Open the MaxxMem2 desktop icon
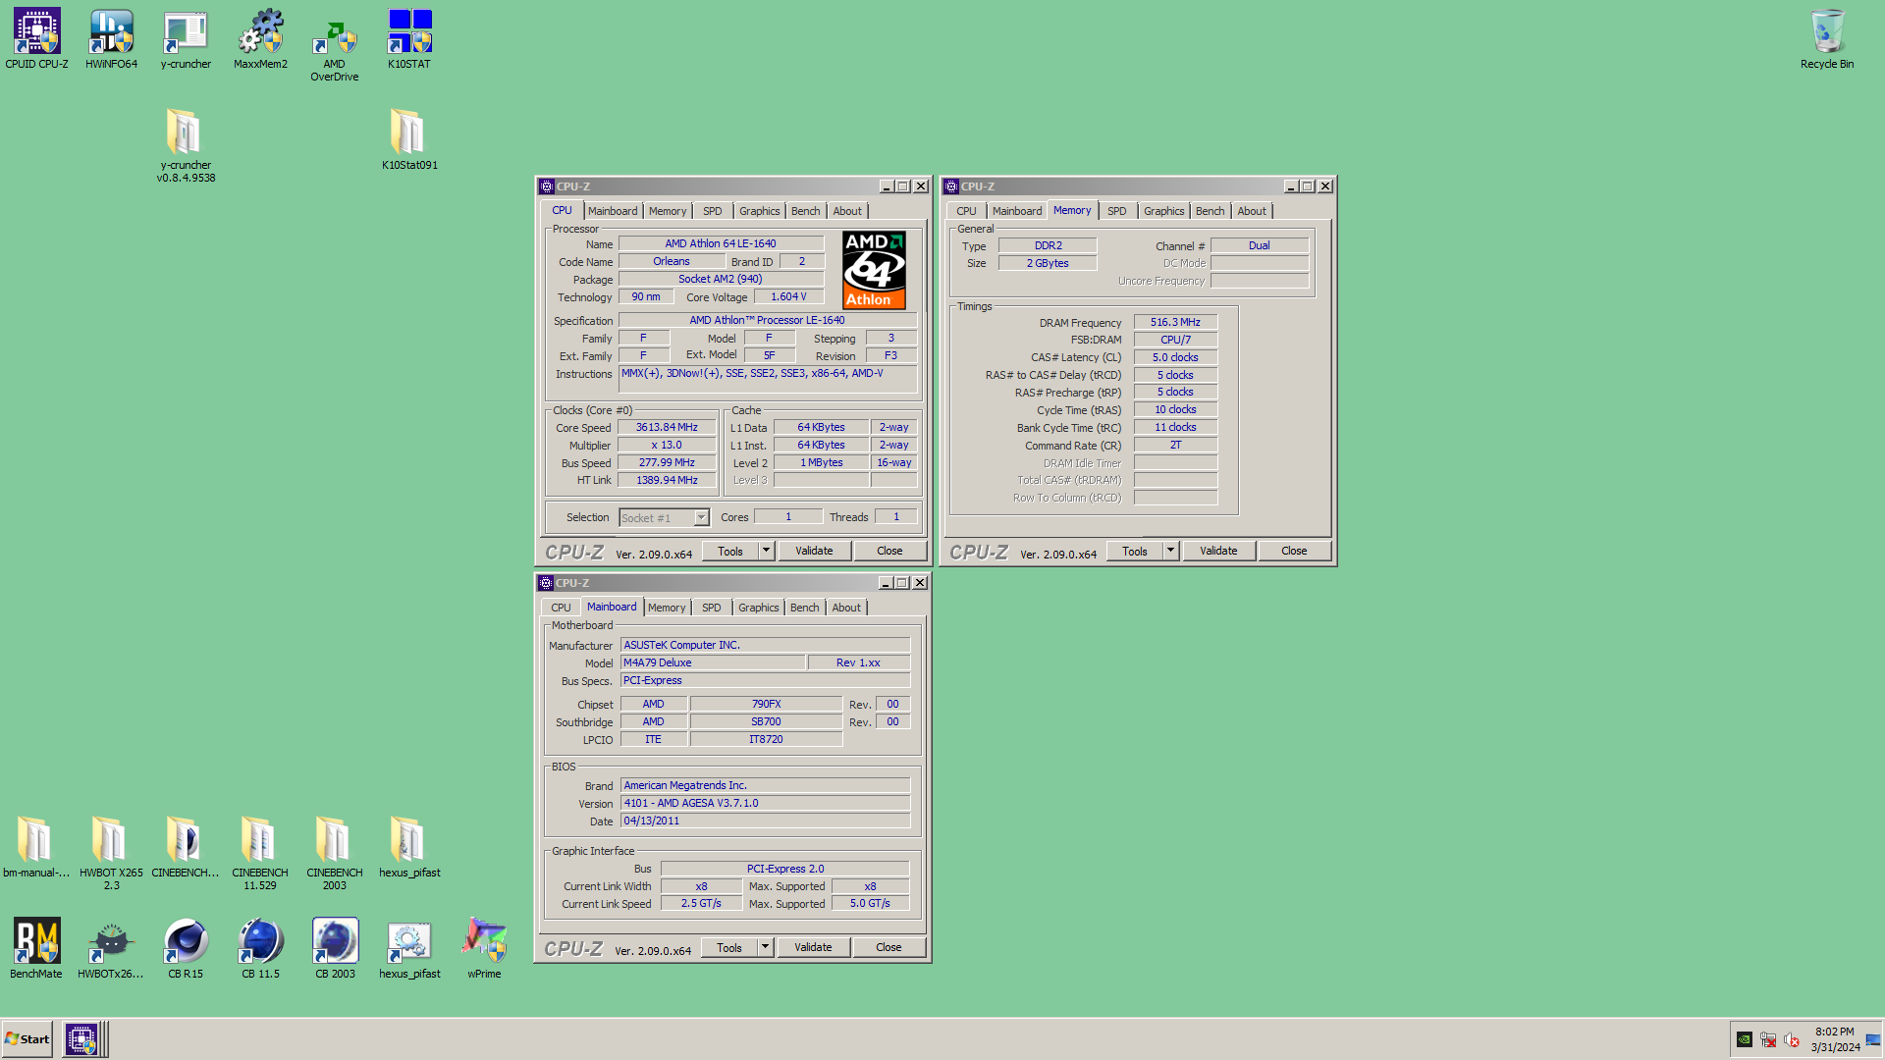Image resolution: width=1885 pixels, height=1060 pixels. point(260,39)
